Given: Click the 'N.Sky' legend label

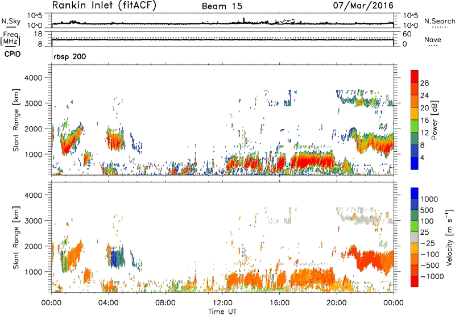Looking at the screenshot, I should click(11, 21).
